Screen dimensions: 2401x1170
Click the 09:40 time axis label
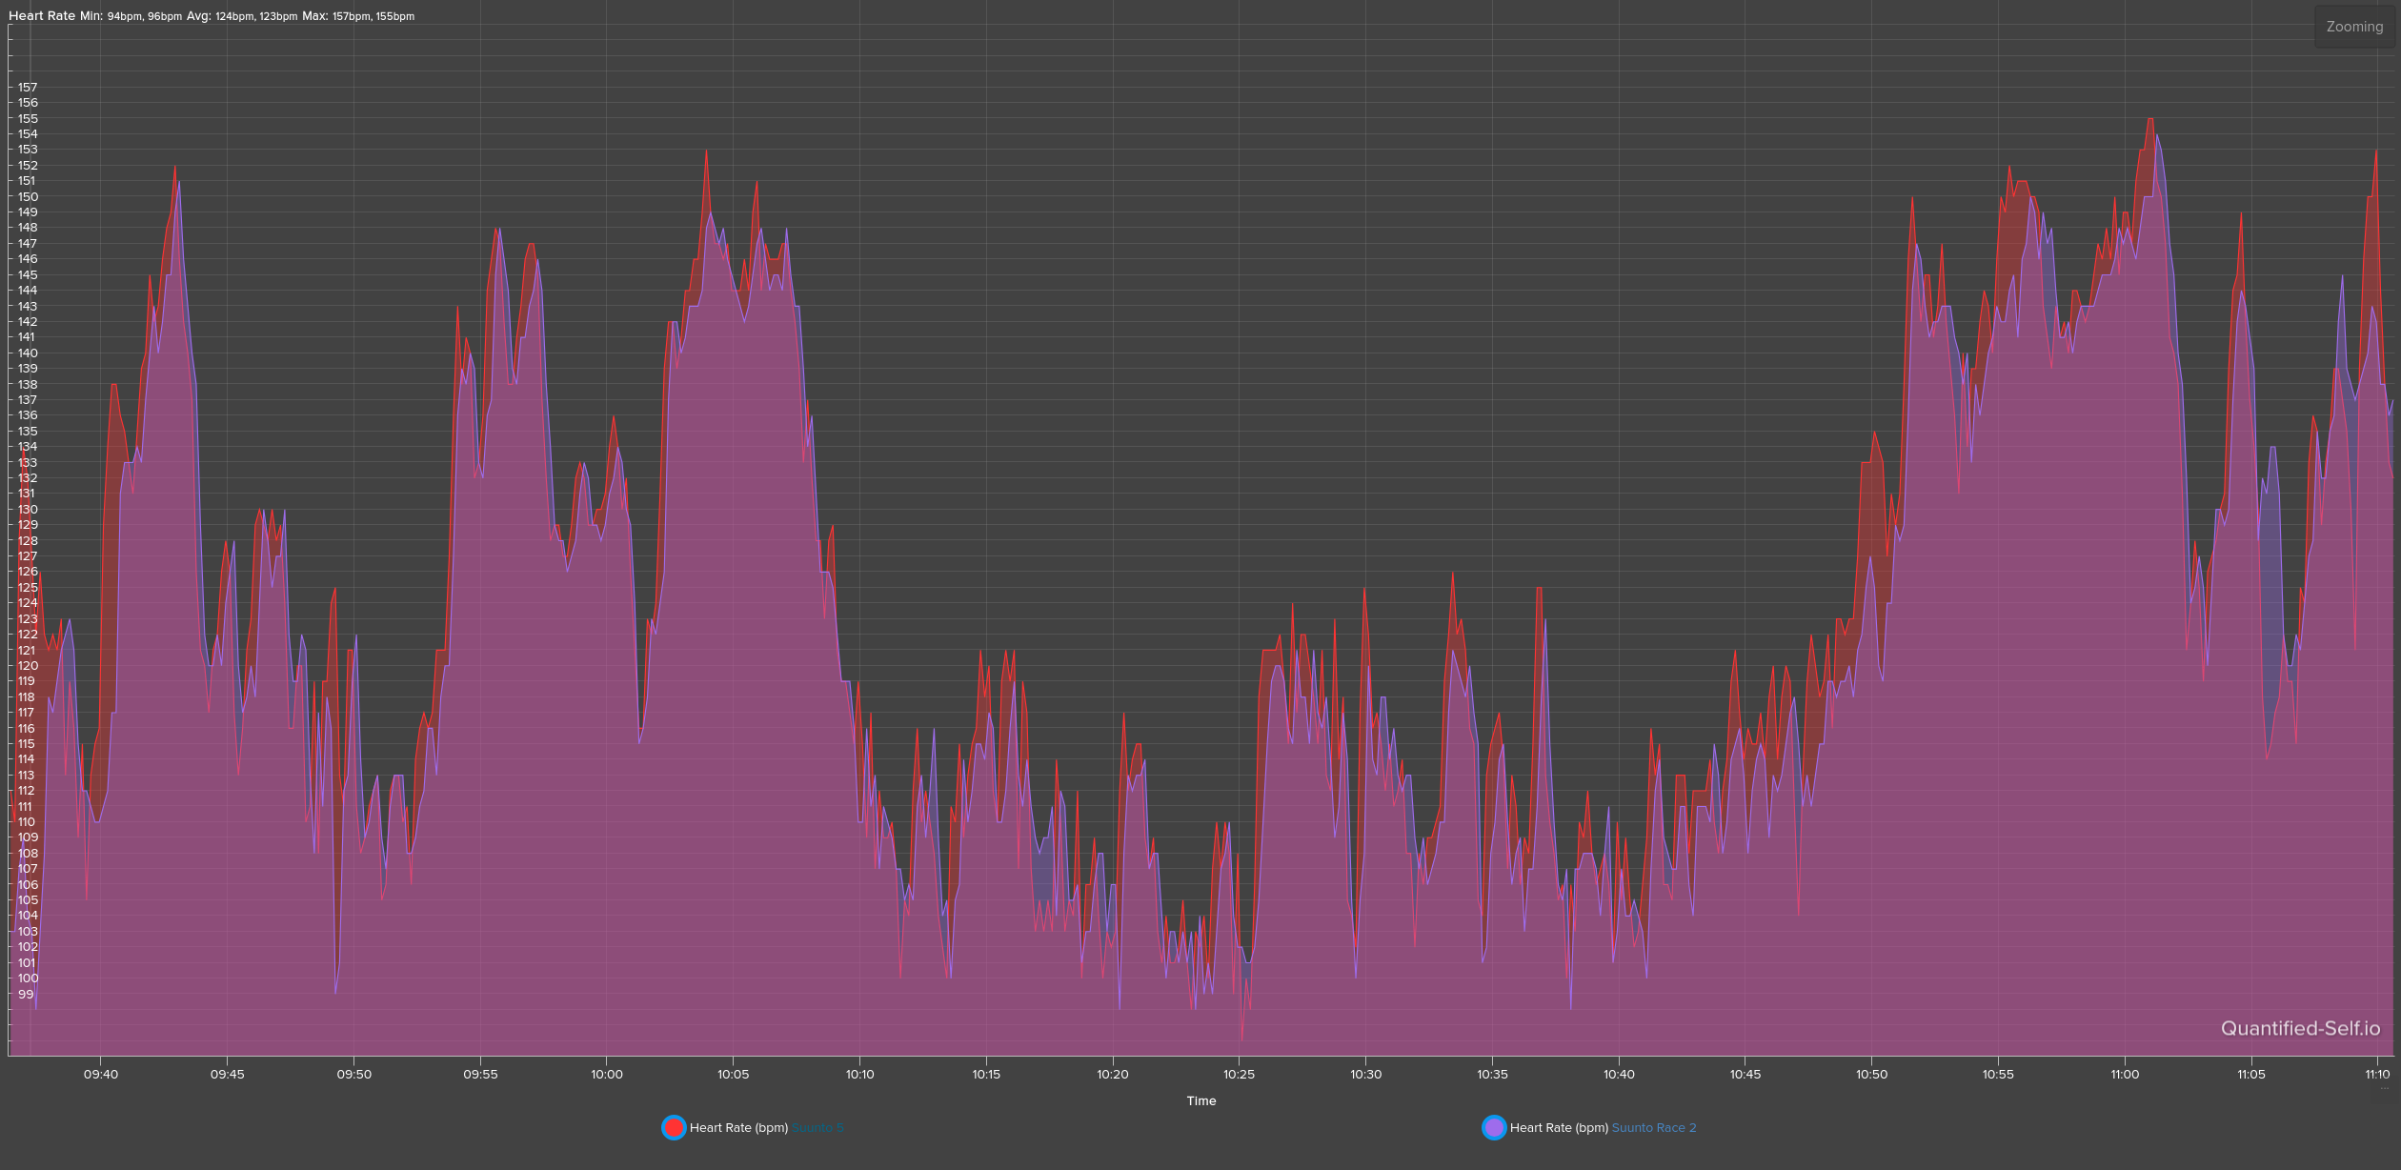pos(101,1074)
